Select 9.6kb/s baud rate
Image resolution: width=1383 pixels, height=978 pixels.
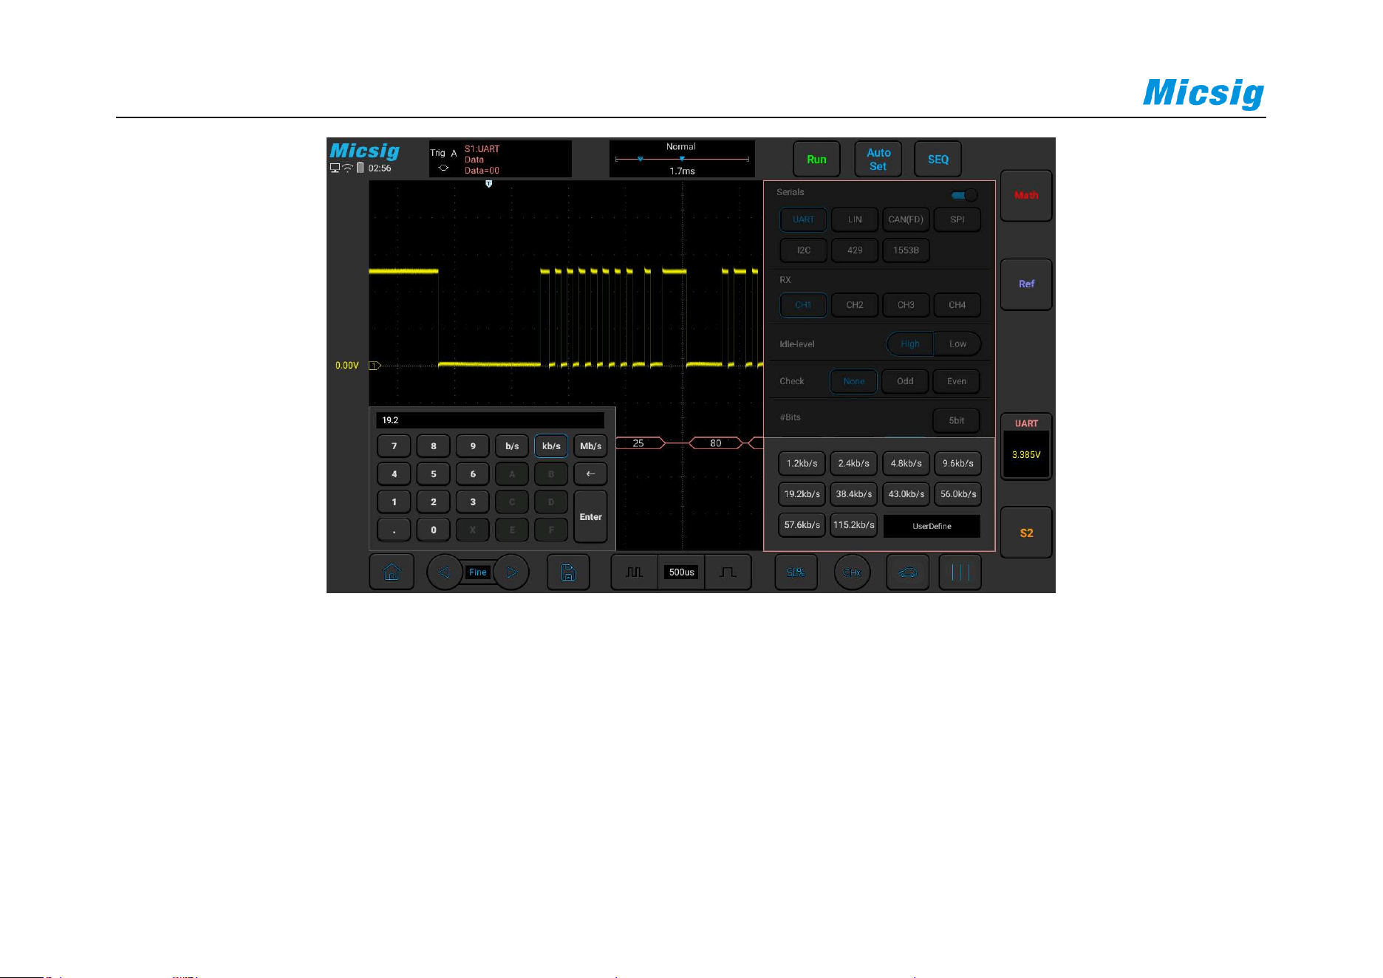957,463
